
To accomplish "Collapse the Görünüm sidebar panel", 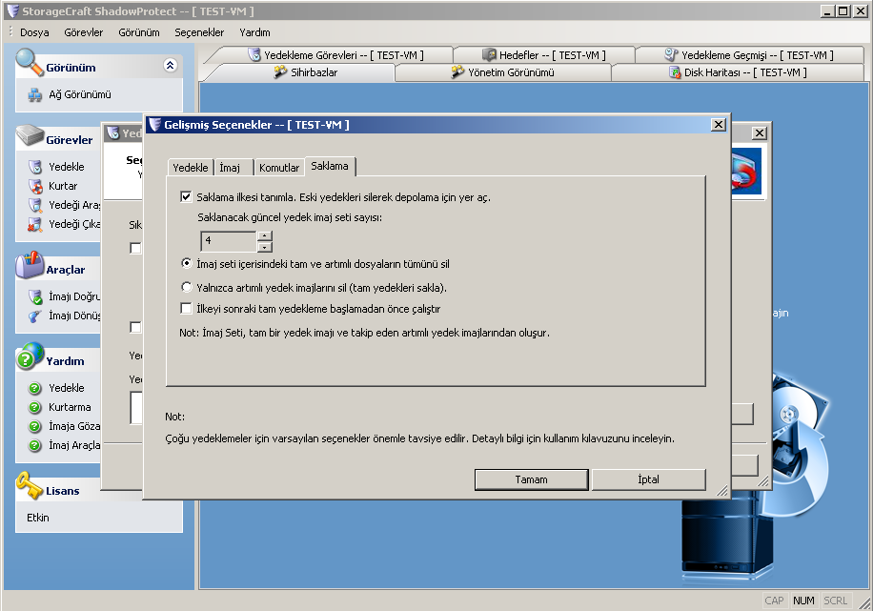I will 171,65.
